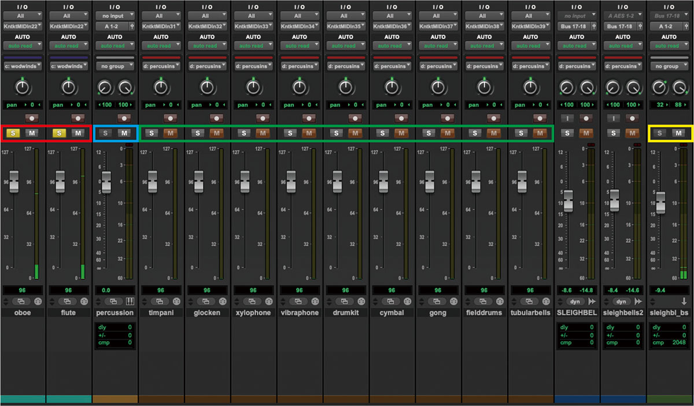The image size is (694, 406).
Task: Click the left pan knob on sleighbl_bs
Action: (x=660, y=87)
